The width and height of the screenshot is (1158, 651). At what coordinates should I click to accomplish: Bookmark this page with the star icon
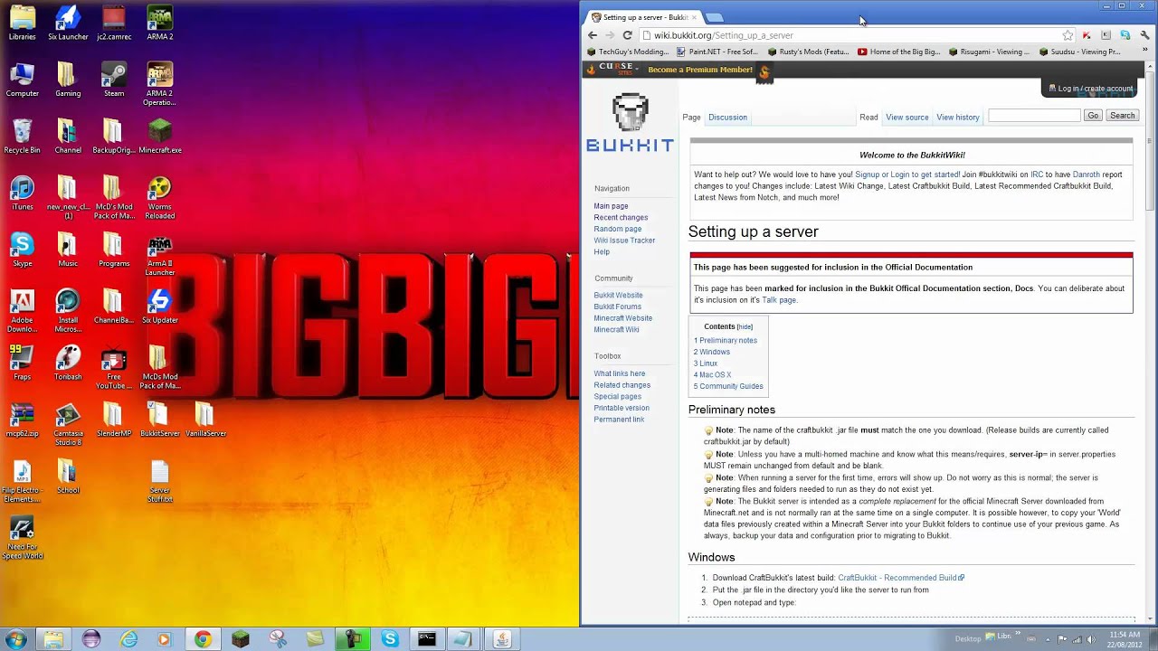click(1068, 35)
